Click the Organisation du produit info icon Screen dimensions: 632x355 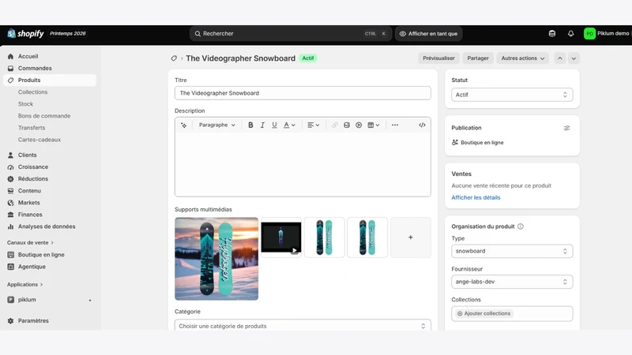pos(521,226)
